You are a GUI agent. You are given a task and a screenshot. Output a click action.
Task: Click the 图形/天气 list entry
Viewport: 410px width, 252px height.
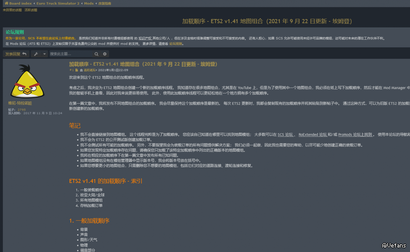89,240
